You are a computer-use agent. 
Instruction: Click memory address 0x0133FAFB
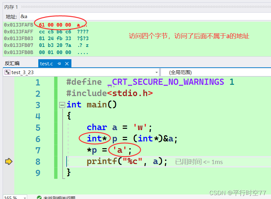(18, 25)
